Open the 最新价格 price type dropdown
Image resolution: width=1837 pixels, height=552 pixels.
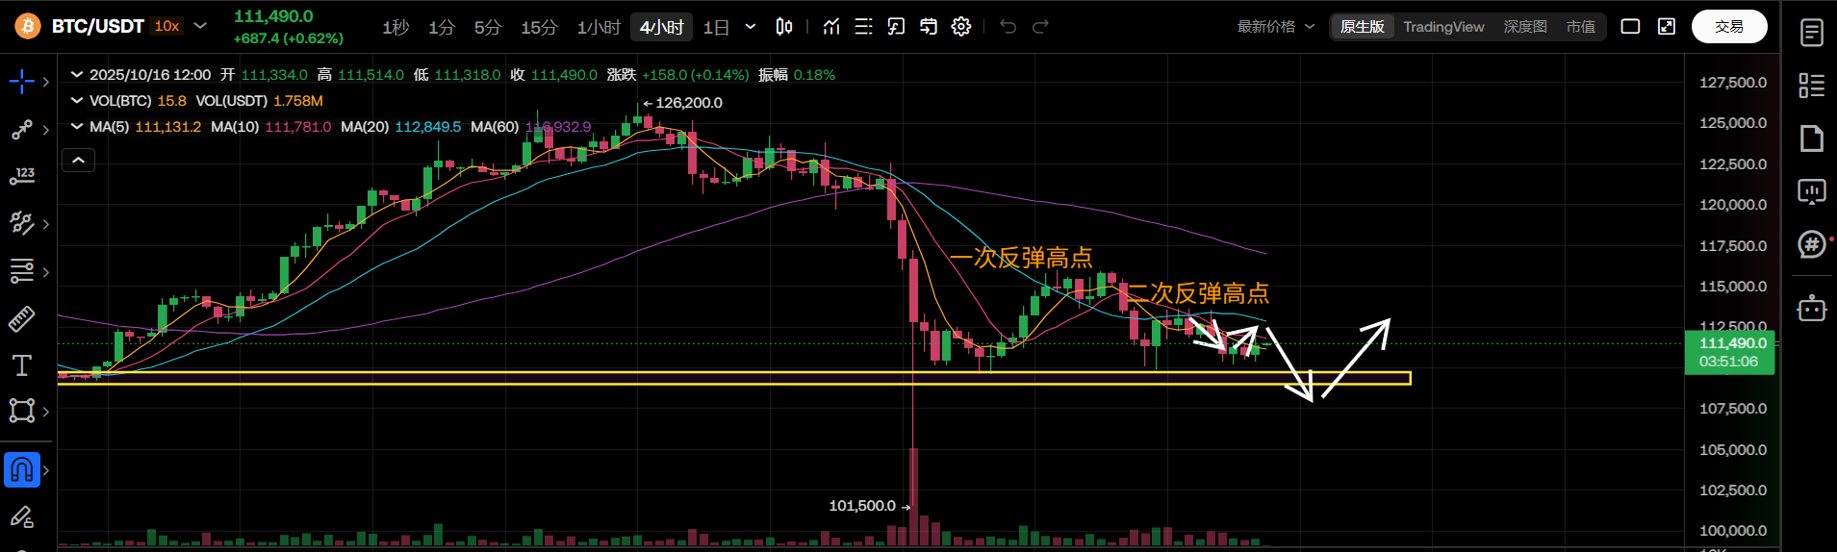coord(1275,27)
